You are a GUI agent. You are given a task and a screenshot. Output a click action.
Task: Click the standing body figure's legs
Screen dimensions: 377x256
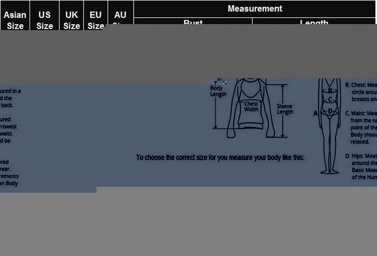pyautogui.click(x=329, y=146)
